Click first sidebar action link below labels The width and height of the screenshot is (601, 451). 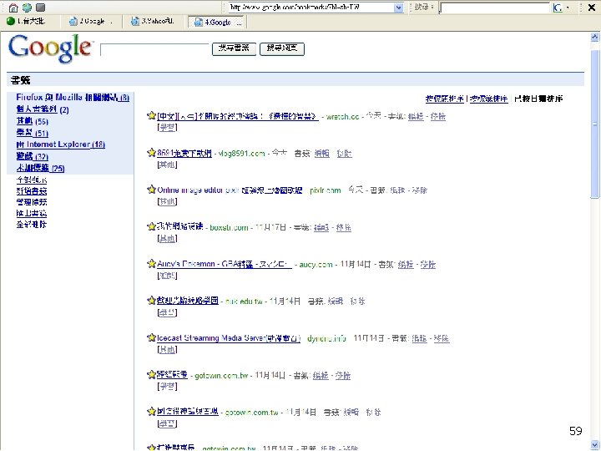click(32, 180)
